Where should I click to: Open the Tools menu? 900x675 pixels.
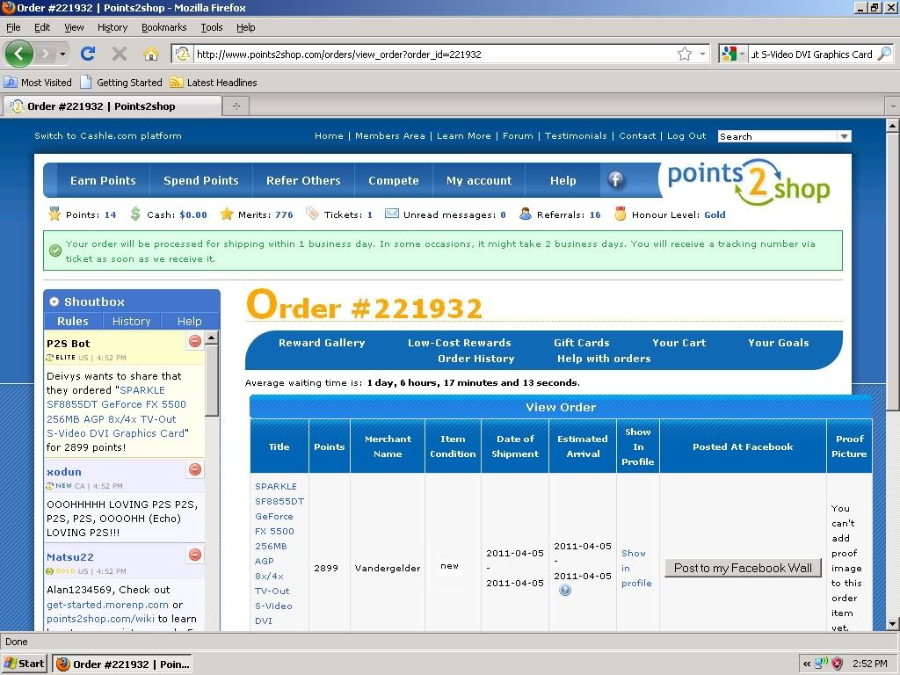coord(211,27)
